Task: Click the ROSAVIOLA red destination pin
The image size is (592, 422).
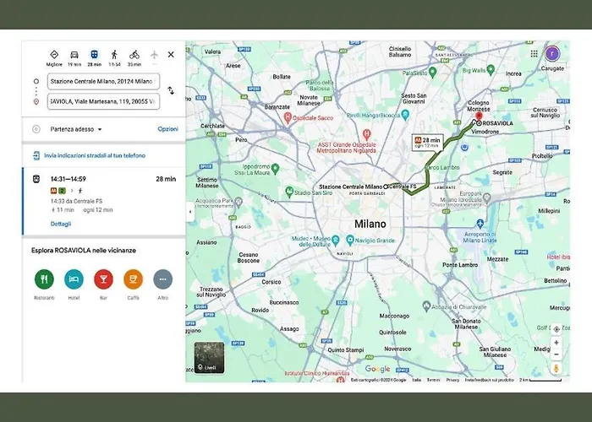Action: [479, 116]
